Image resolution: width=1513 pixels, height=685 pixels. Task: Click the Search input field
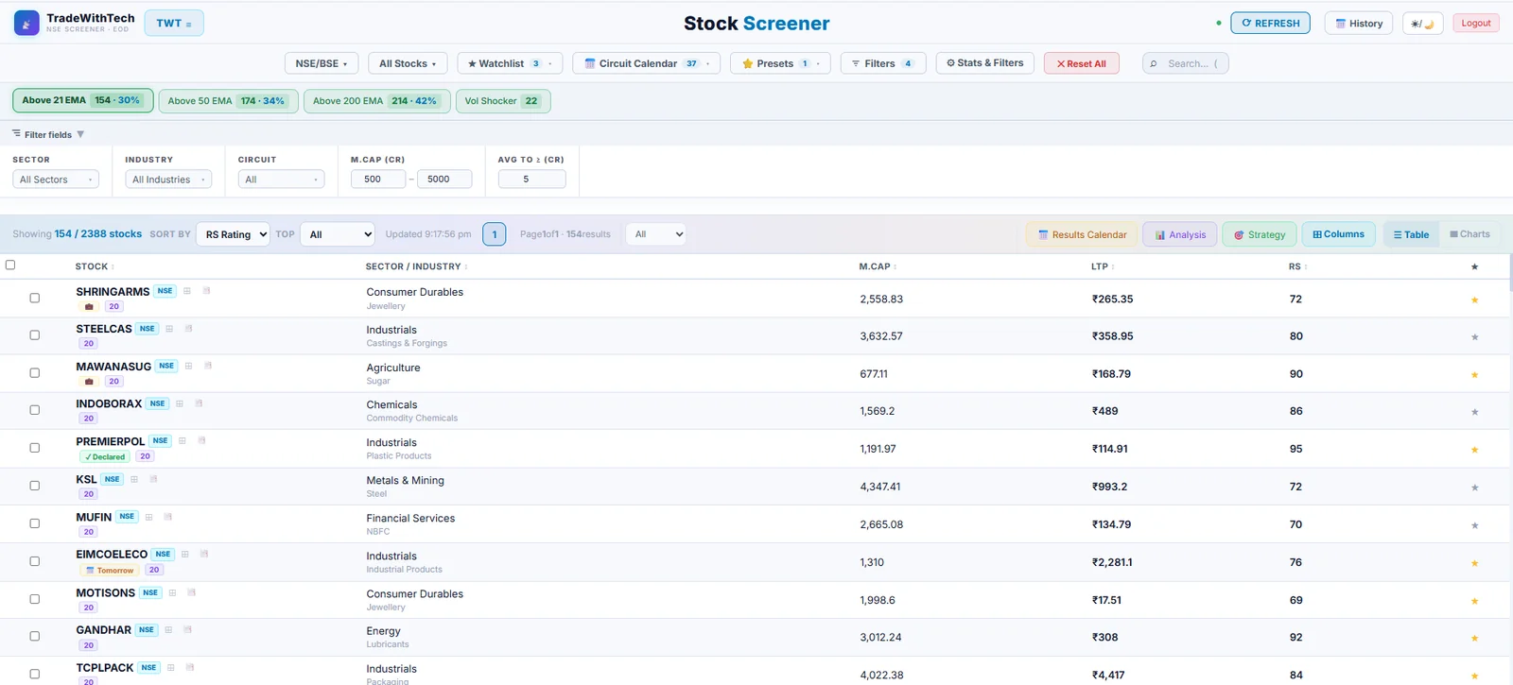(1186, 63)
